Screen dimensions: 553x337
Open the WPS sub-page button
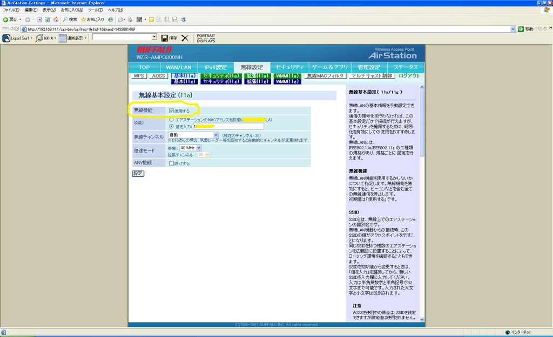[x=139, y=75]
